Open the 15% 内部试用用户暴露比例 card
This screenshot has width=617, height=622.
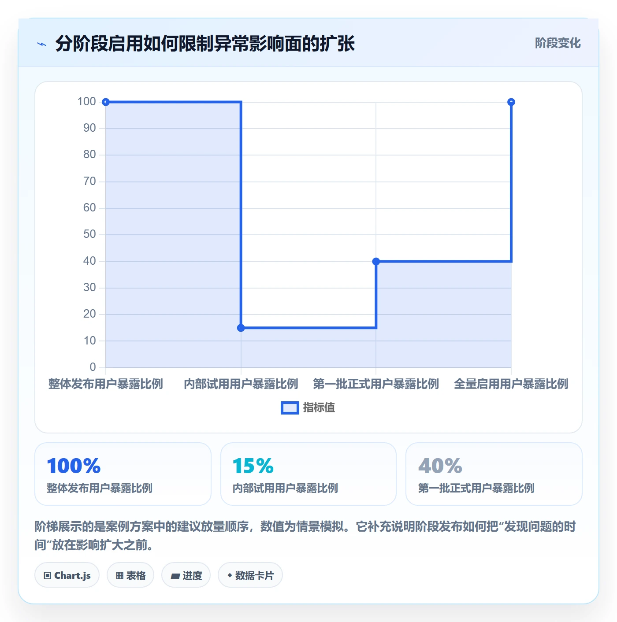click(308, 474)
